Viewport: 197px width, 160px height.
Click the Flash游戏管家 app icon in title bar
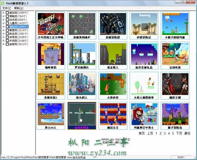(x=3, y=4)
